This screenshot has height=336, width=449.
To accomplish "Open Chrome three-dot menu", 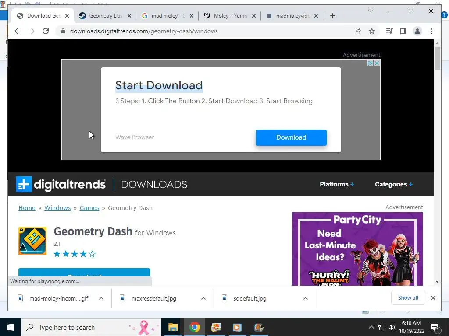I will click(431, 31).
